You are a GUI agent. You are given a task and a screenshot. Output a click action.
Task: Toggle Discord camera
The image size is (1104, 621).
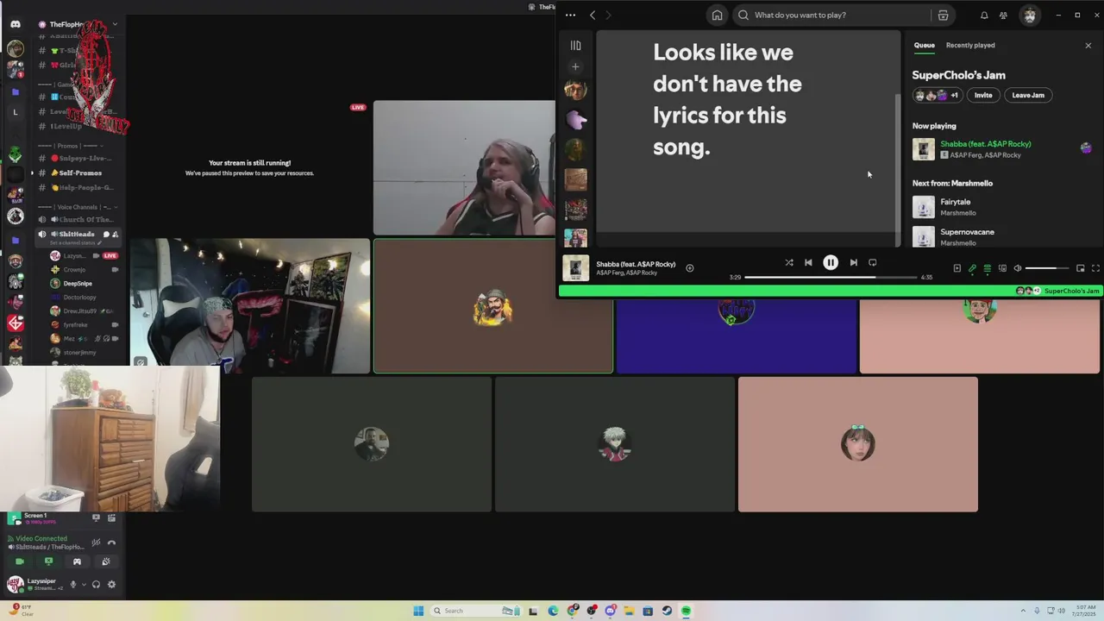click(19, 561)
